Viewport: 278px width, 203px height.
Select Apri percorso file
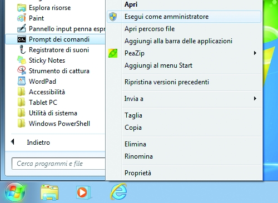point(150,29)
